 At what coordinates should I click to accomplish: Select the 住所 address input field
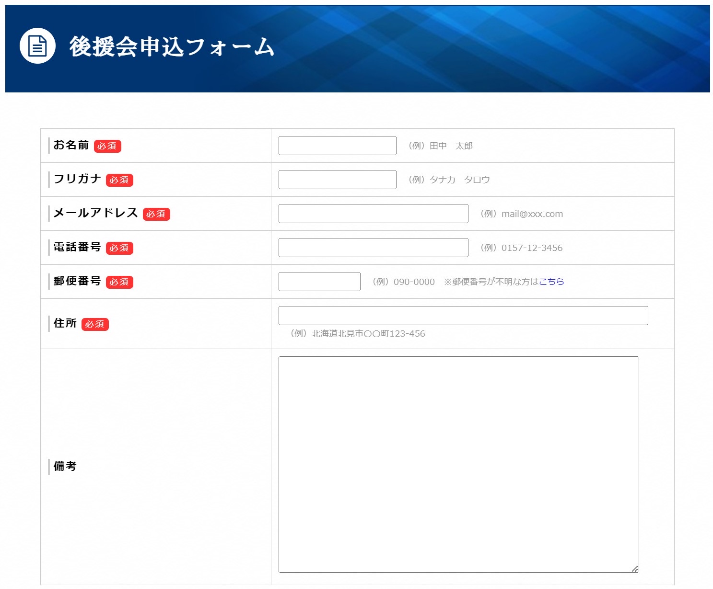click(x=463, y=316)
